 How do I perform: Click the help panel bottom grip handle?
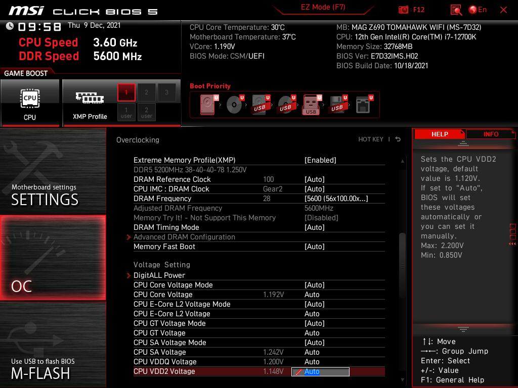coord(463,329)
